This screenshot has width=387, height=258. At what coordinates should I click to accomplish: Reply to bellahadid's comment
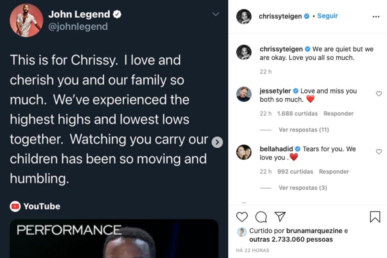coord(334,172)
